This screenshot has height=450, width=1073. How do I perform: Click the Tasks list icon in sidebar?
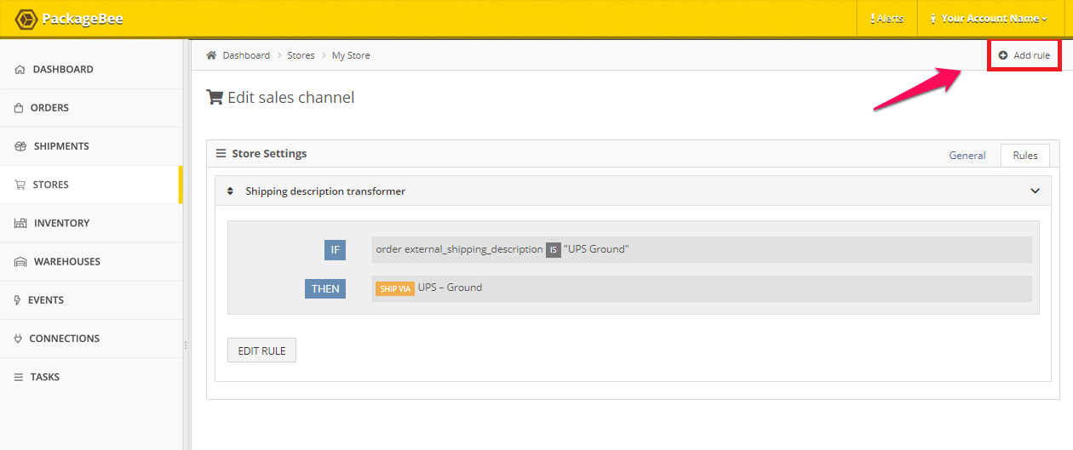19,376
